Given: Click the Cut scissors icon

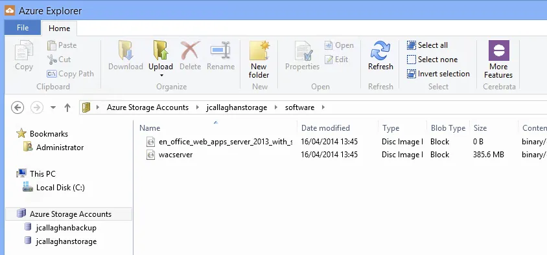Looking at the screenshot, I should pos(52,60).
